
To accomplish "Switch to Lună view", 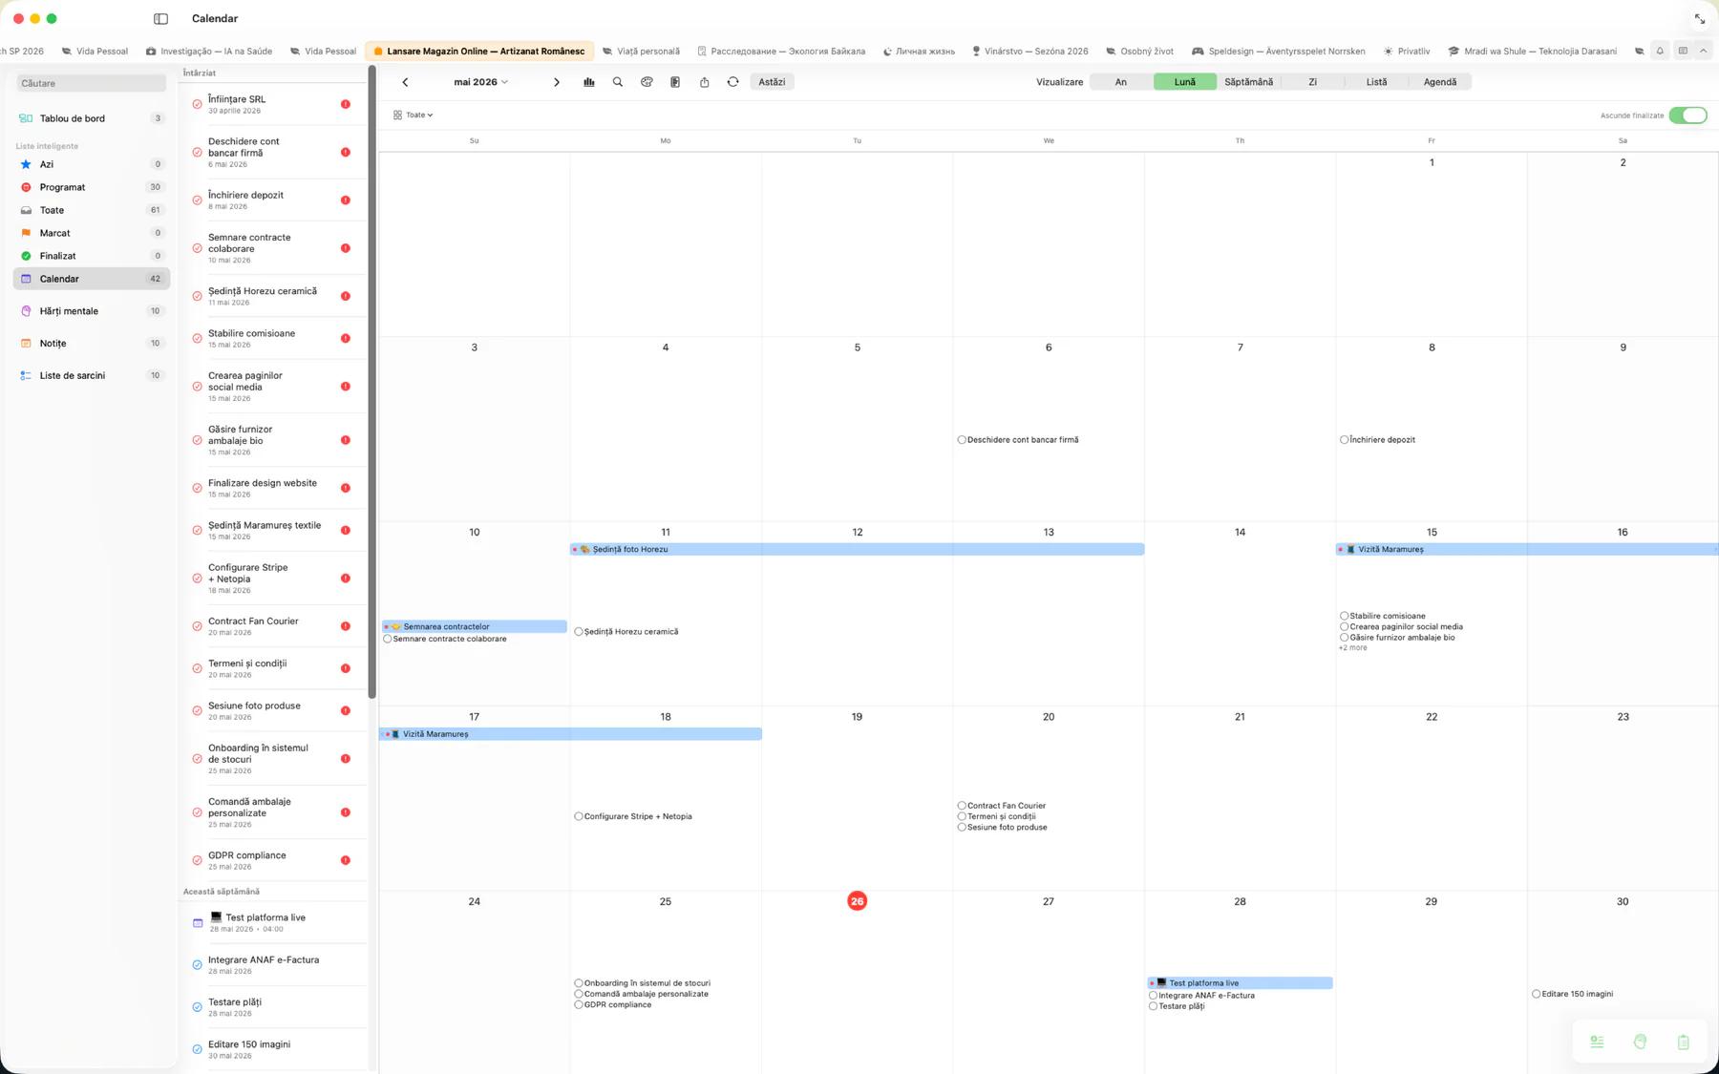I will pyautogui.click(x=1184, y=82).
